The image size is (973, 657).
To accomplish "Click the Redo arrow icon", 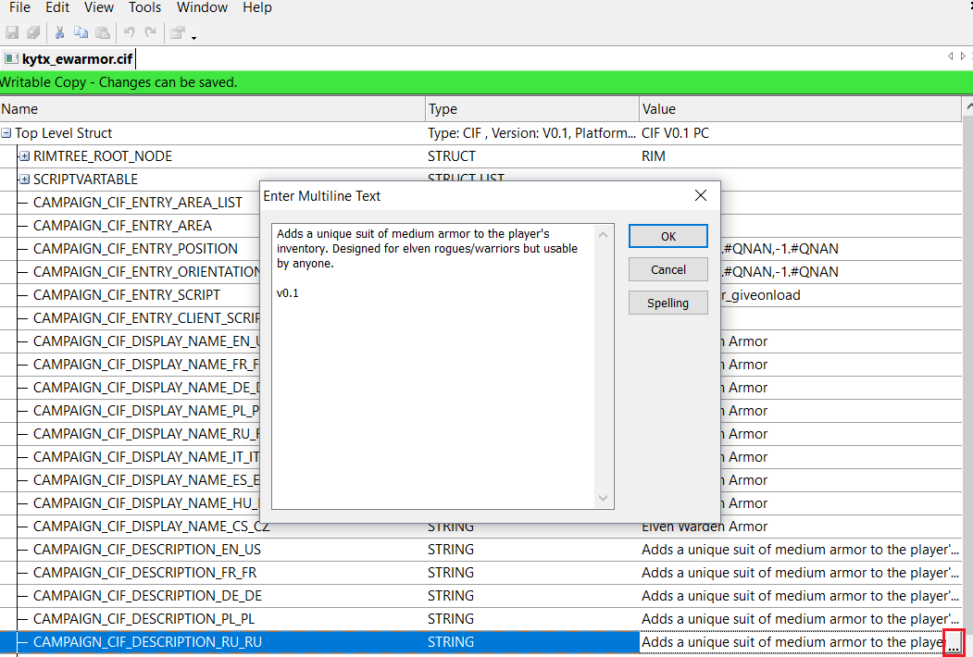I will point(150,31).
